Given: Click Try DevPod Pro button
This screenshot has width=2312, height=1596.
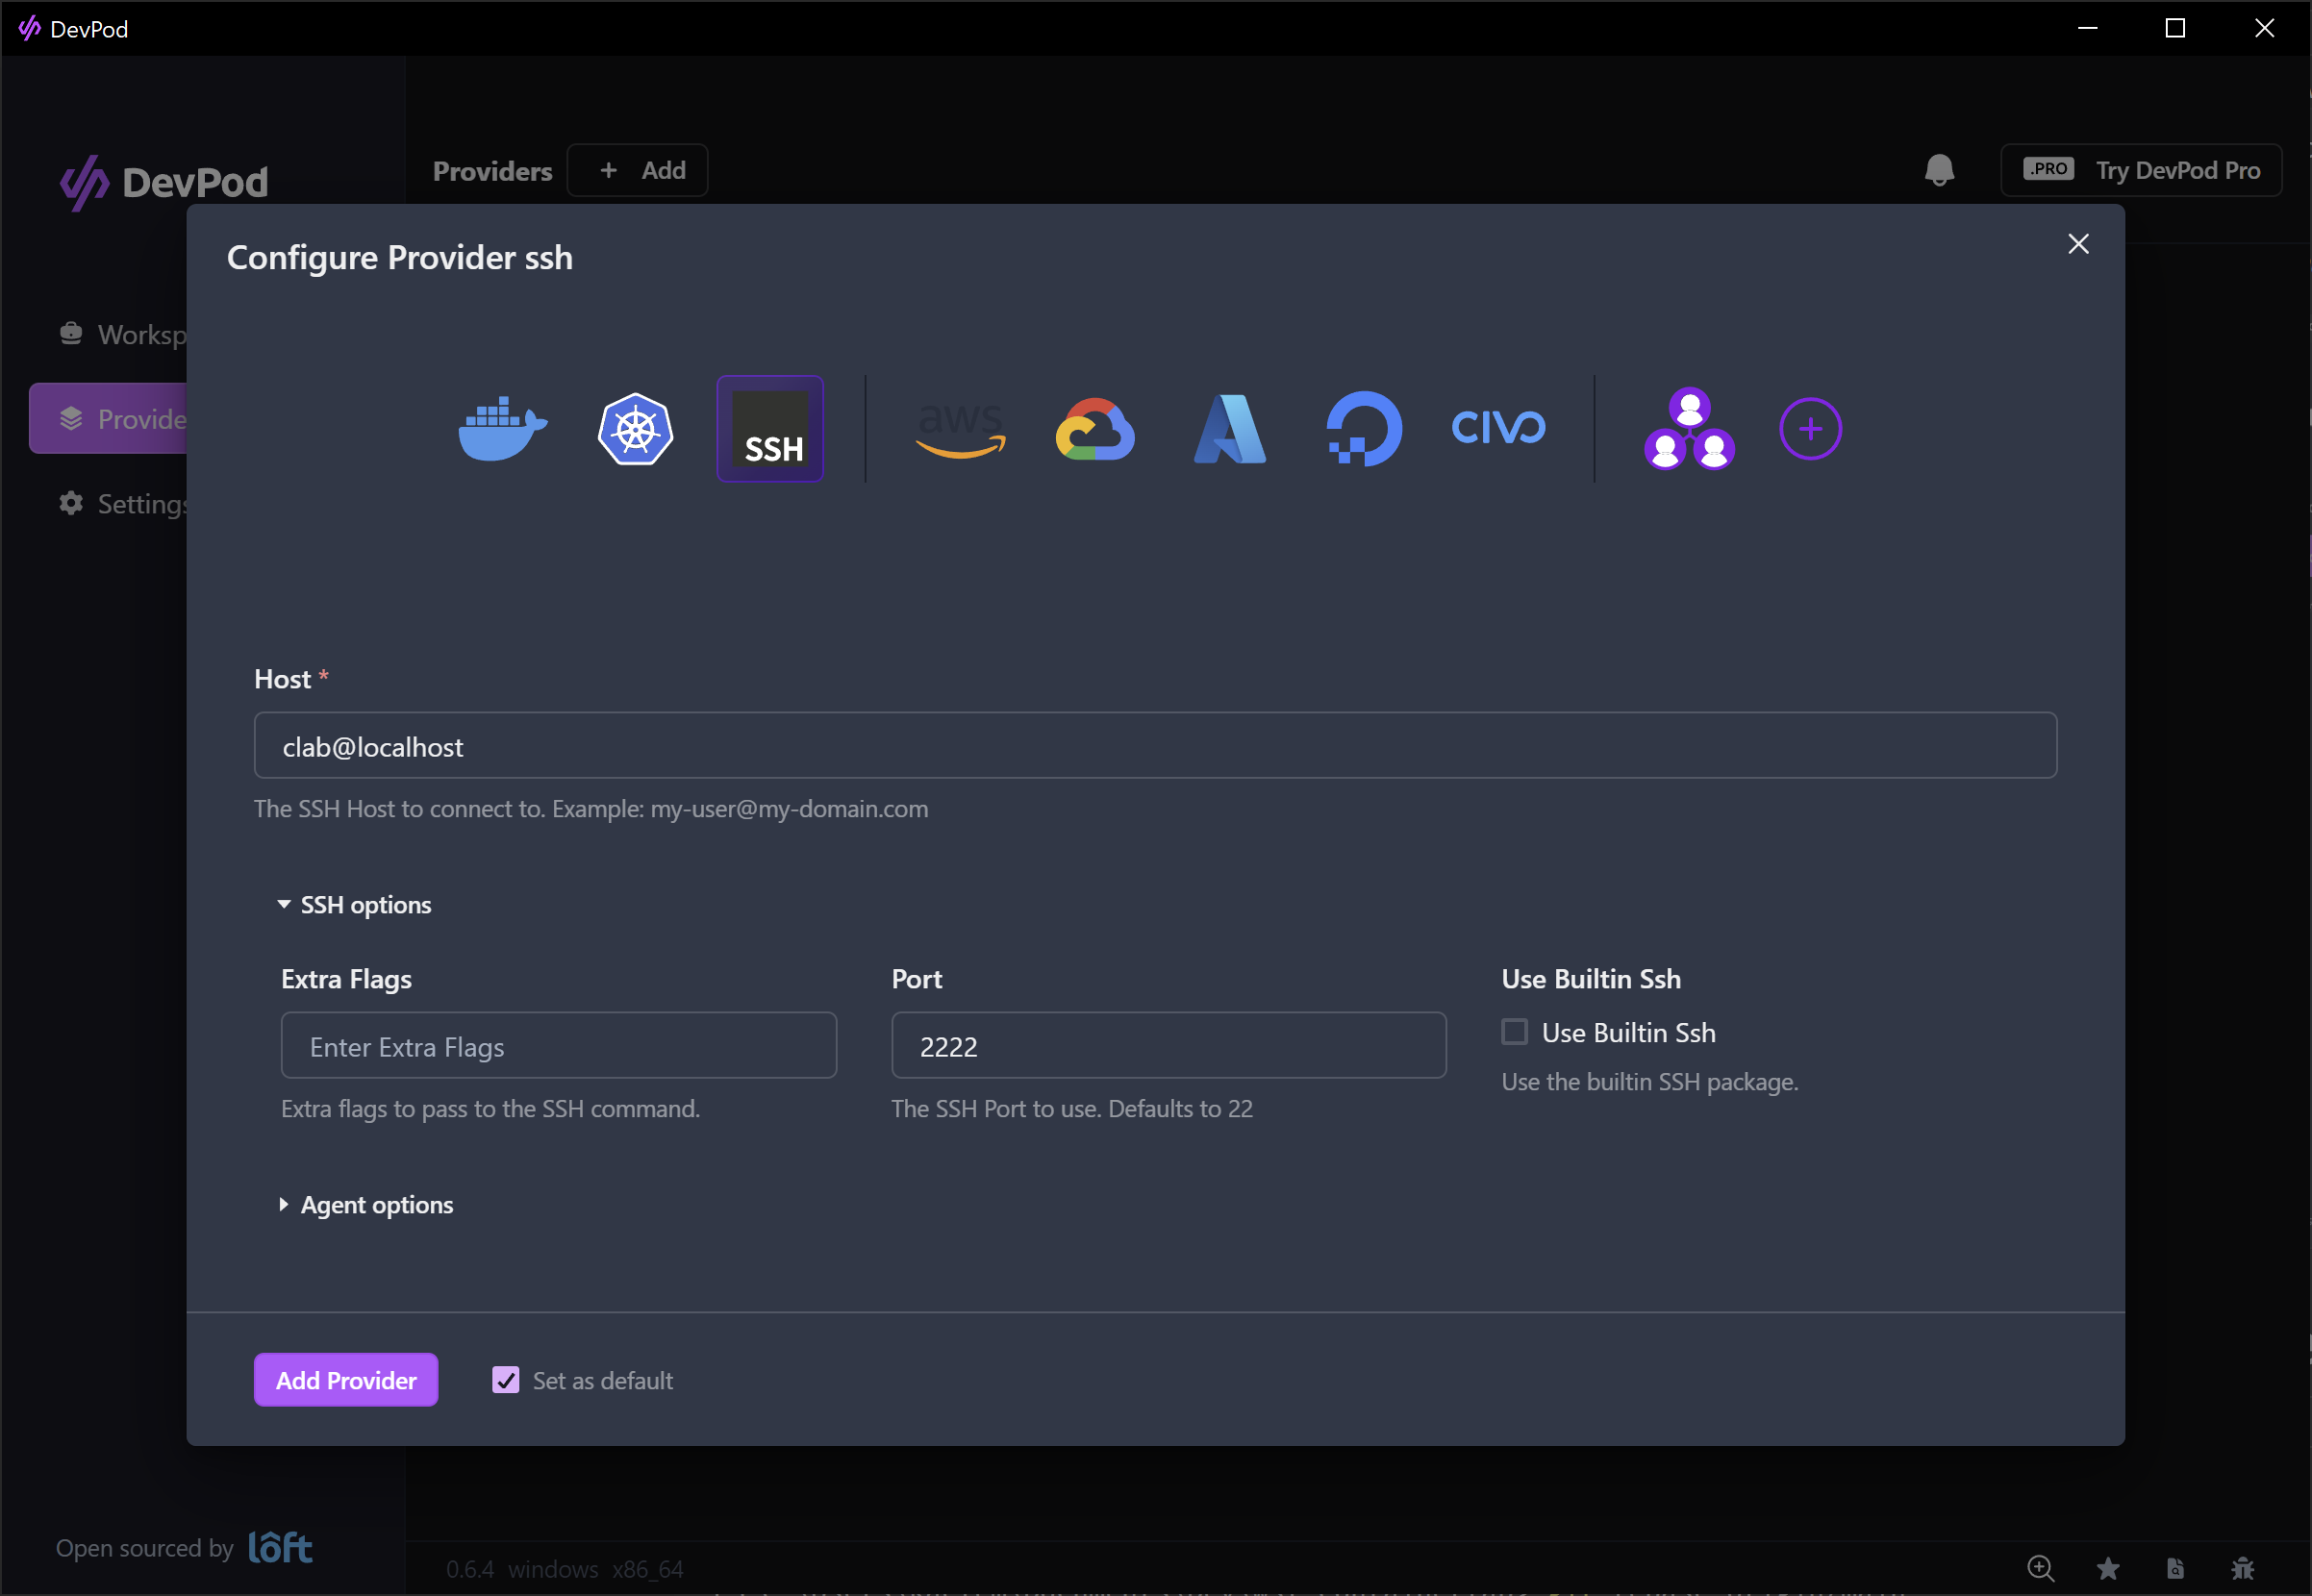Looking at the screenshot, I should click(2141, 170).
